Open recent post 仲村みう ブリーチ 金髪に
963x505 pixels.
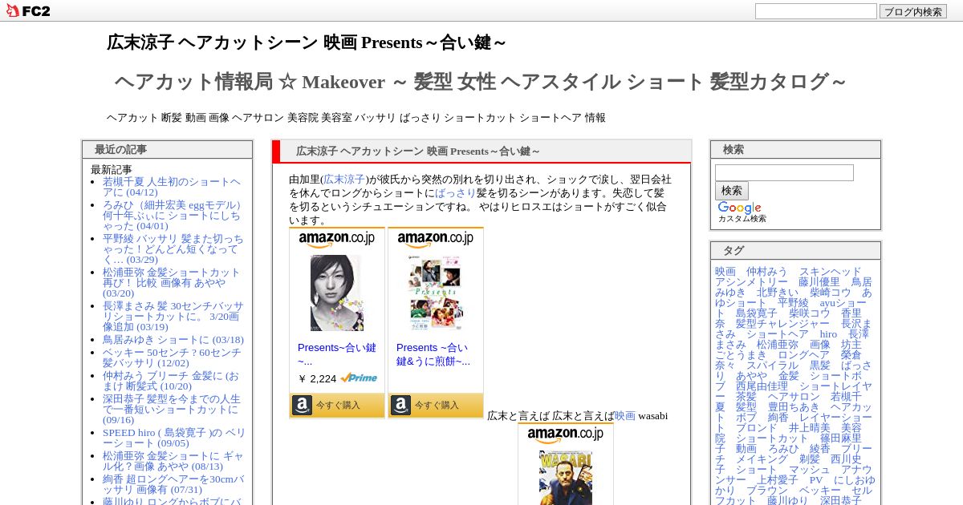(171, 381)
